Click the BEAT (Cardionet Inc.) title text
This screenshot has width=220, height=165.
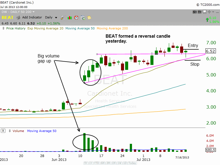click(17, 2)
